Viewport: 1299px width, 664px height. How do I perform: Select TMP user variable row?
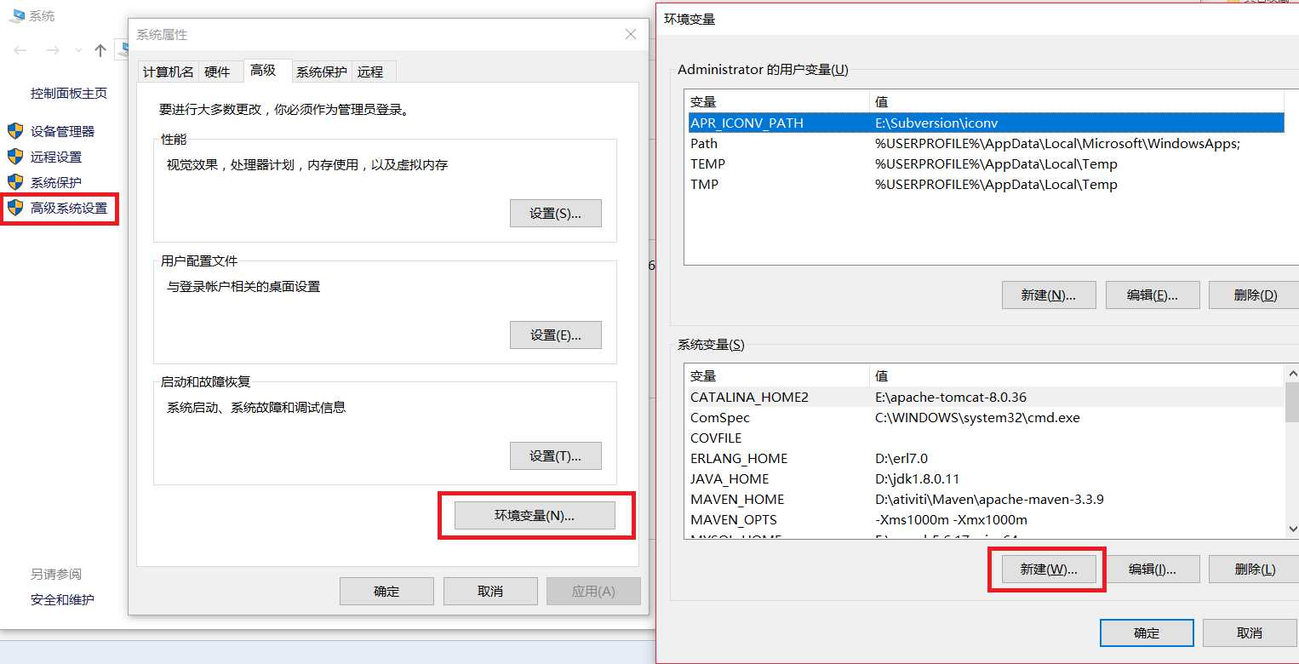pos(986,185)
